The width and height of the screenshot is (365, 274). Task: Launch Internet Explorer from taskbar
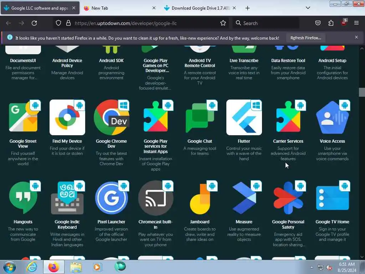click(32, 267)
